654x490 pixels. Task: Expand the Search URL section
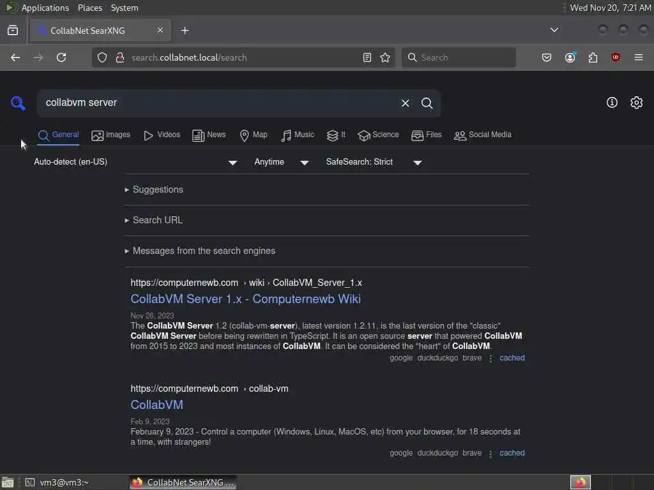(x=153, y=220)
